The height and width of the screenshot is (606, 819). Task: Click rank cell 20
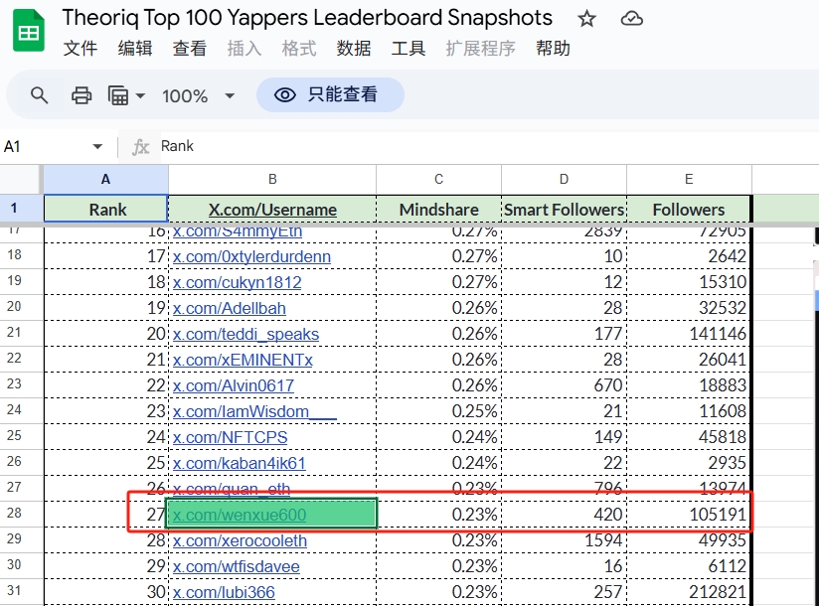click(105, 334)
